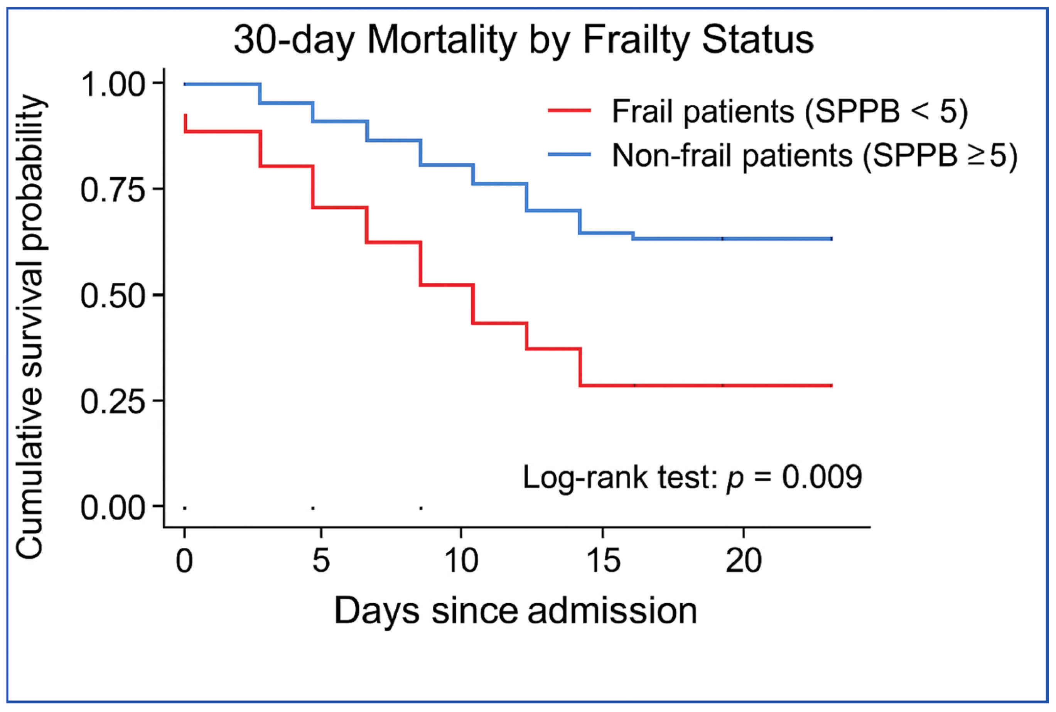Click the 0.75 y-axis tick label
The height and width of the screenshot is (712, 1056).
click(x=112, y=190)
